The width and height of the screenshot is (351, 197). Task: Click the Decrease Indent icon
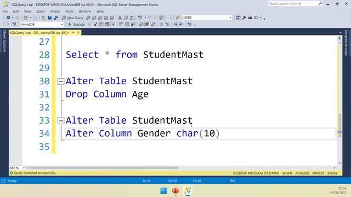pyautogui.click(x=175, y=24)
